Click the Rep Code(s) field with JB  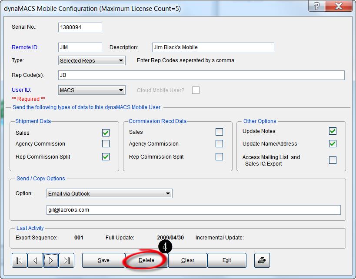[x=201, y=75]
